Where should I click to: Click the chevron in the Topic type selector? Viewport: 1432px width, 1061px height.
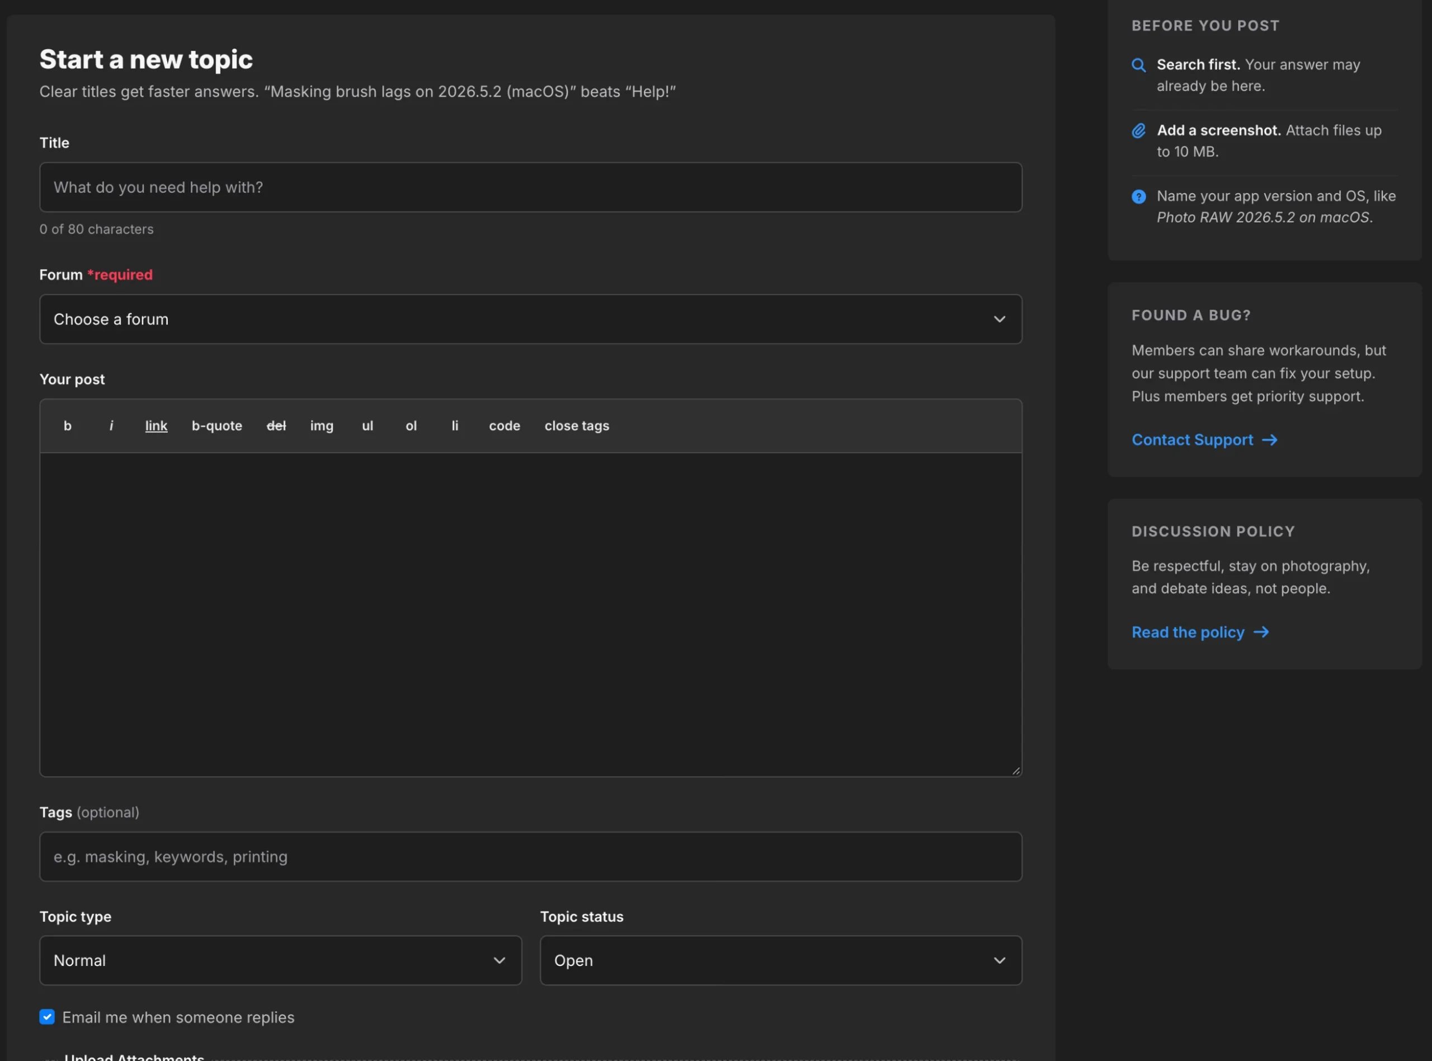pyautogui.click(x=499, y=960)
